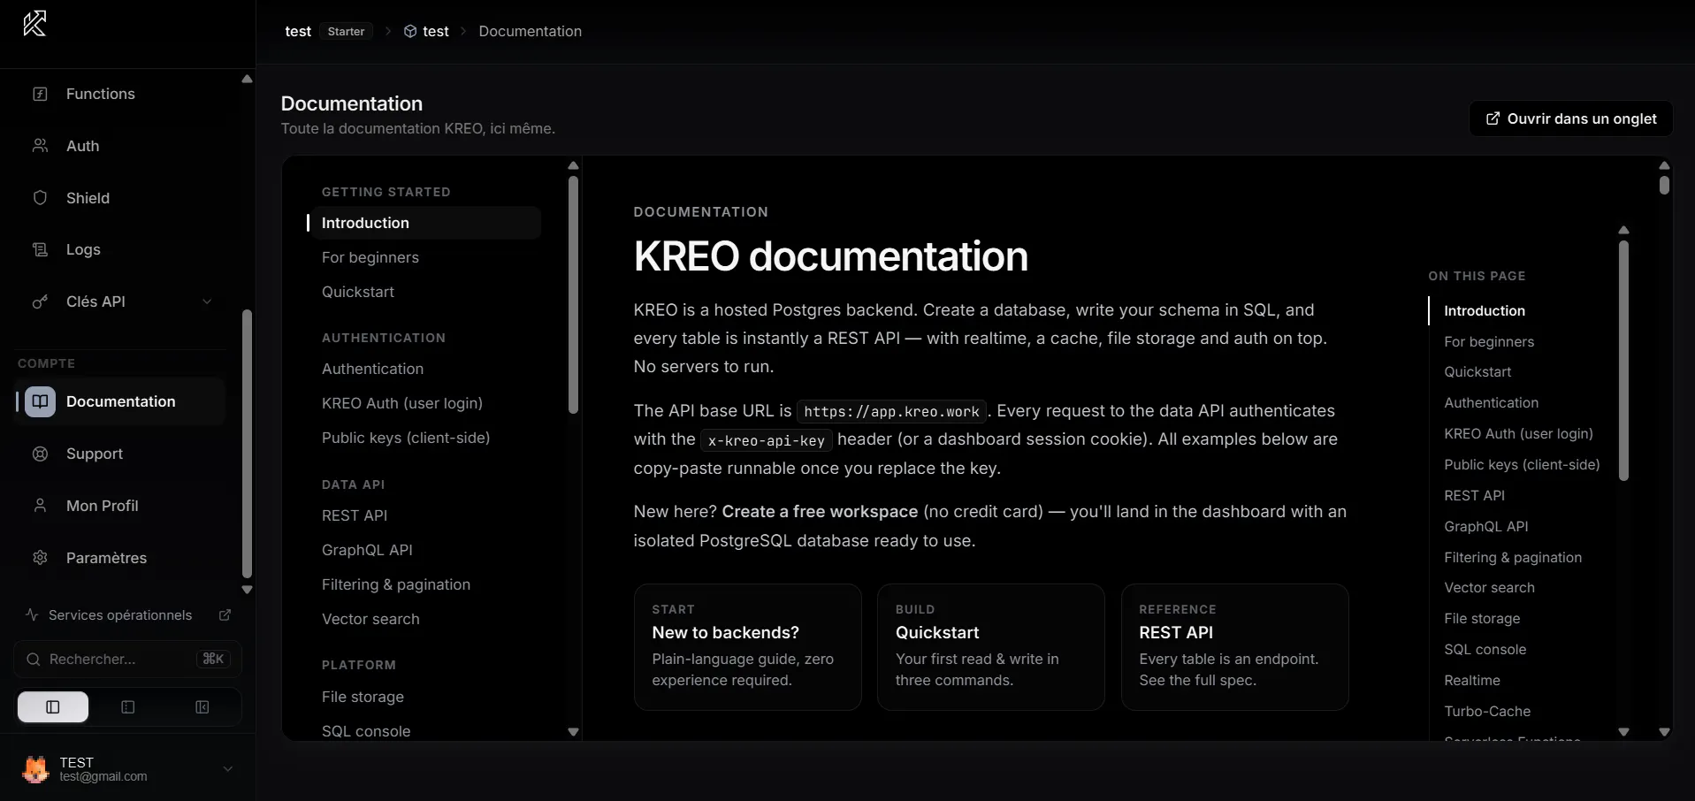Click the Mon Profil person icon
Screen dimensions: 1695x801
40,506
